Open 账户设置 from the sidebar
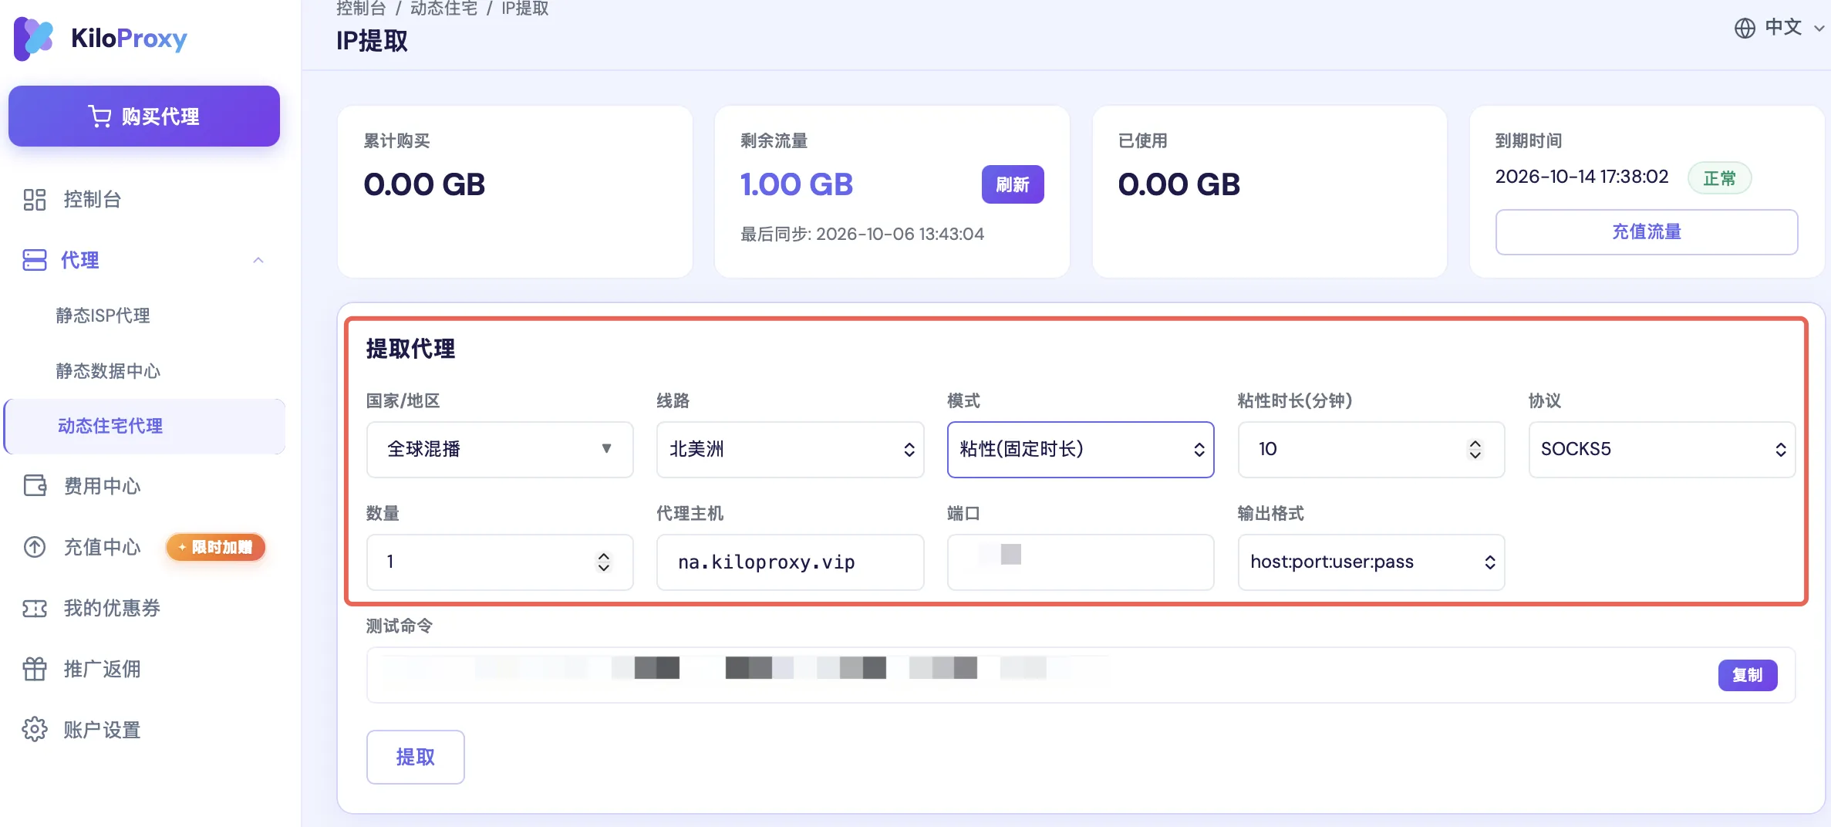Viewport: 1831px width, 827px height. (x=102, y=730)
